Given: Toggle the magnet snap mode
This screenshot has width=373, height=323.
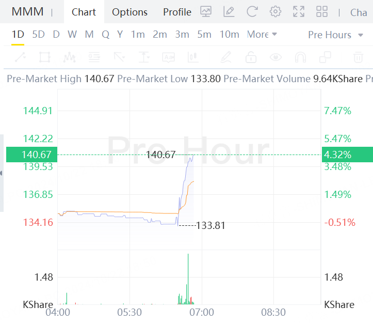Looking at the screenshot, I should [300, 57].
